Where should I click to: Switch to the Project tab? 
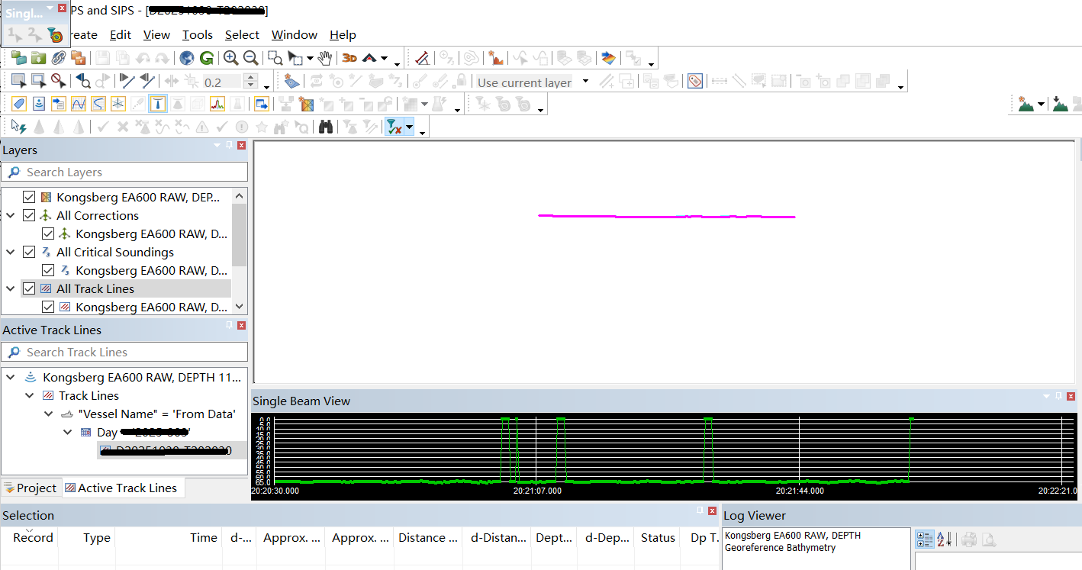[x=30, y=488]
